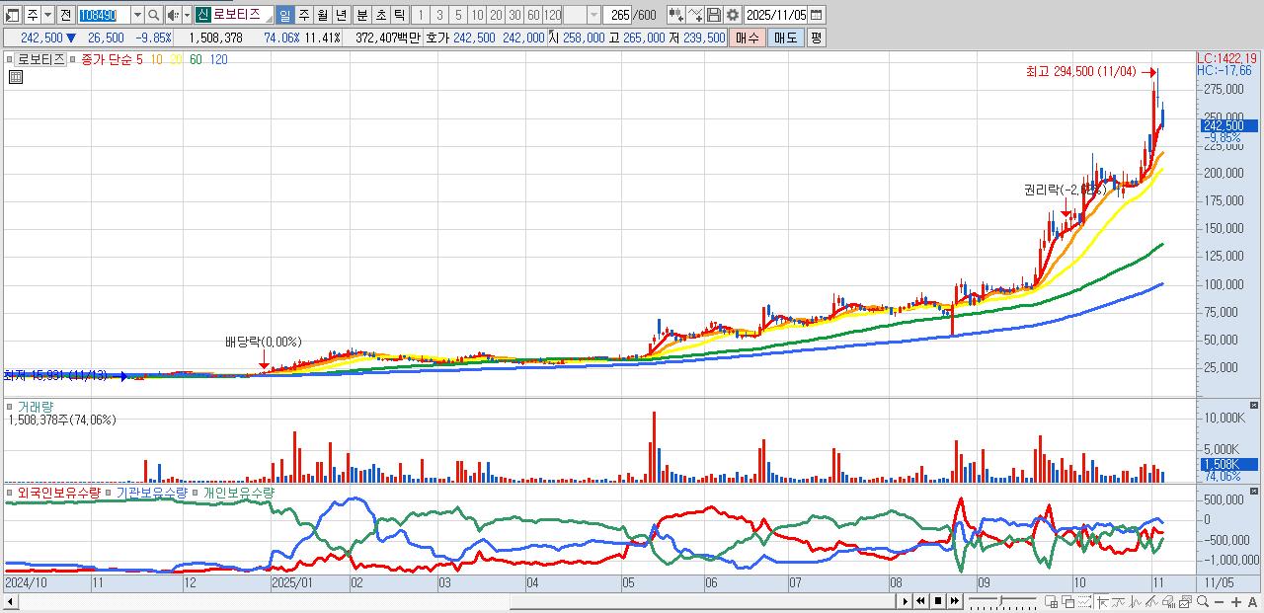Image resolution: width=1264 pixels, height=613 pixels.
Task: Click the add-chart-window icon after the slider
Action: pos(1051,601)
